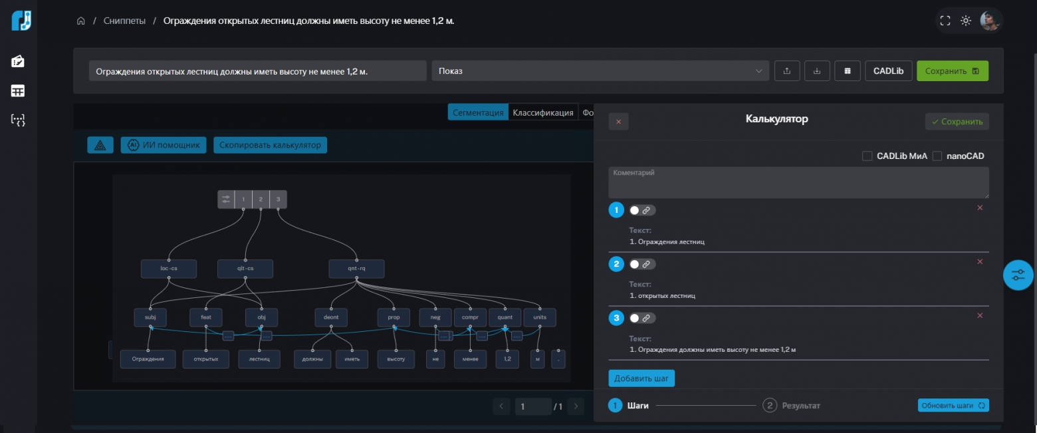
Task: Open the code brackets sidebar icon
Action: 18,120
